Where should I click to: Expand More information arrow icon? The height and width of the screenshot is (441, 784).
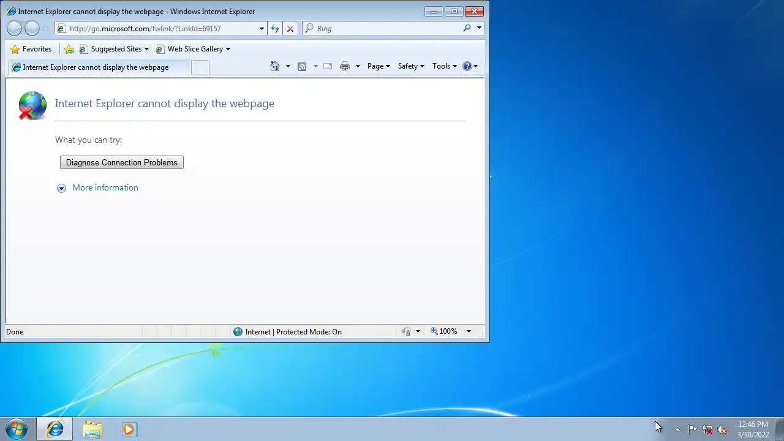(x=61, y=188)
